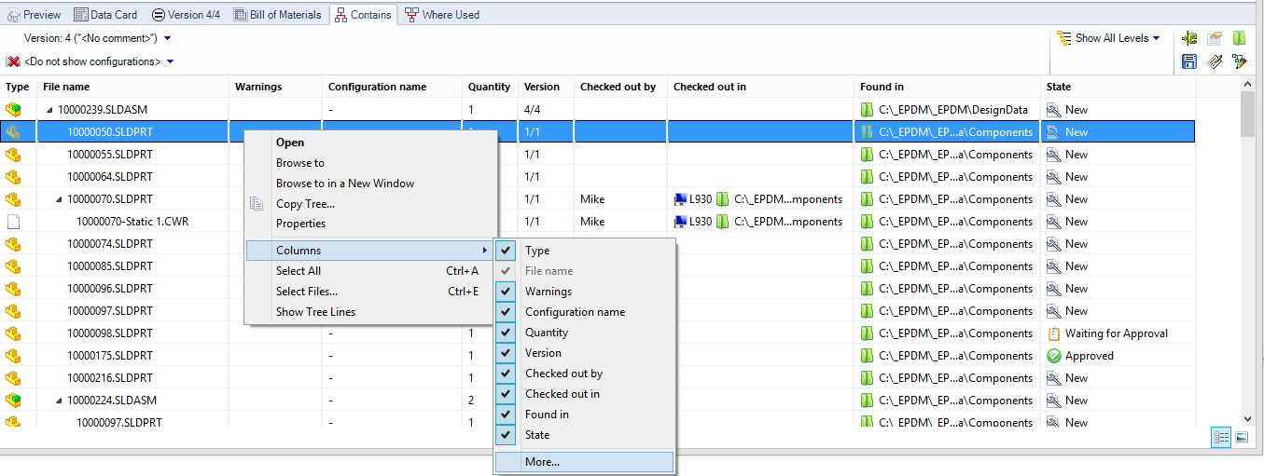This screenshot has width=1264, height=476.
Task: Select the details list view icon
Action: [1221, 437]
